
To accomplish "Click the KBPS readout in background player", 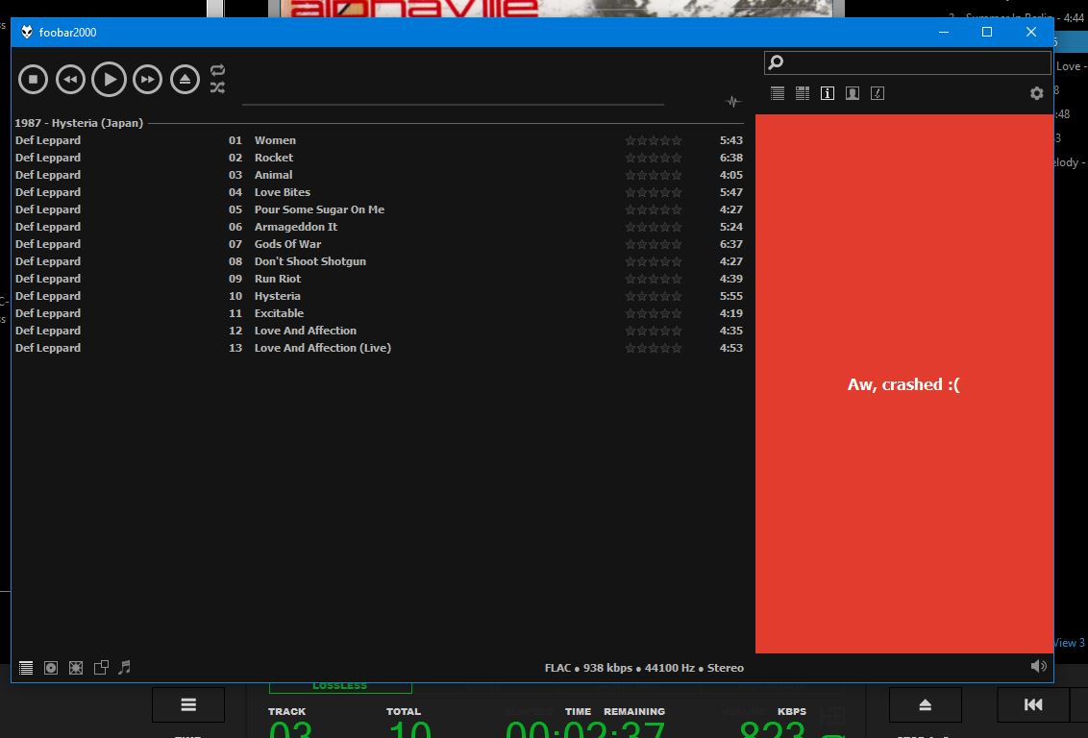I will 773,724.
